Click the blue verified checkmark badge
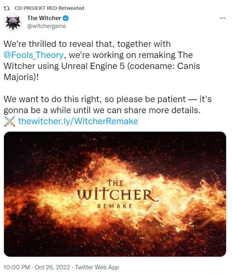The width and height of the screenshot is (232, 276). pyautogui.click(x=66, y=18)
